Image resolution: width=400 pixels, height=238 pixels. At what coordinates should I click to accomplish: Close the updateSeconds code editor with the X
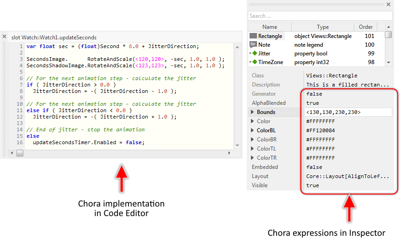tap(4, 37)
